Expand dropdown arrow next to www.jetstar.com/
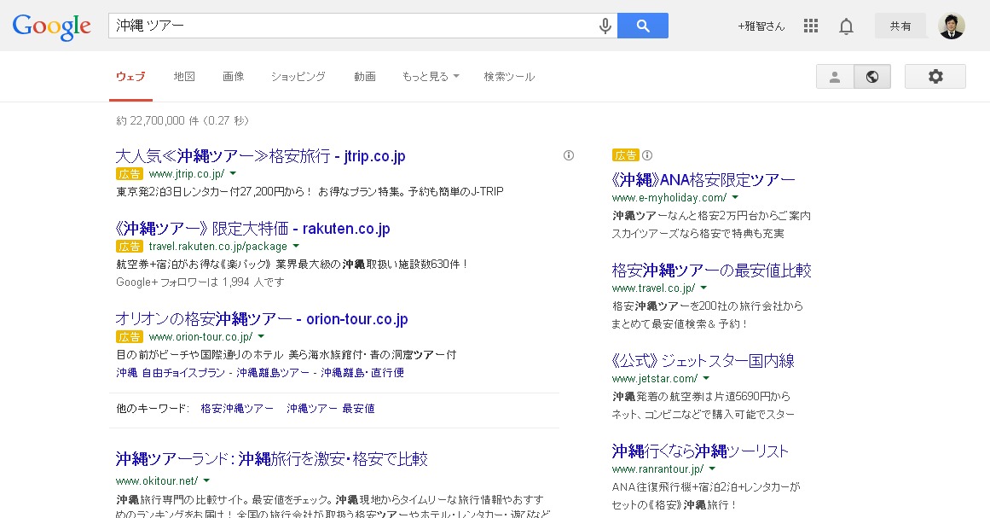990x518 pixels. [706, 378]
